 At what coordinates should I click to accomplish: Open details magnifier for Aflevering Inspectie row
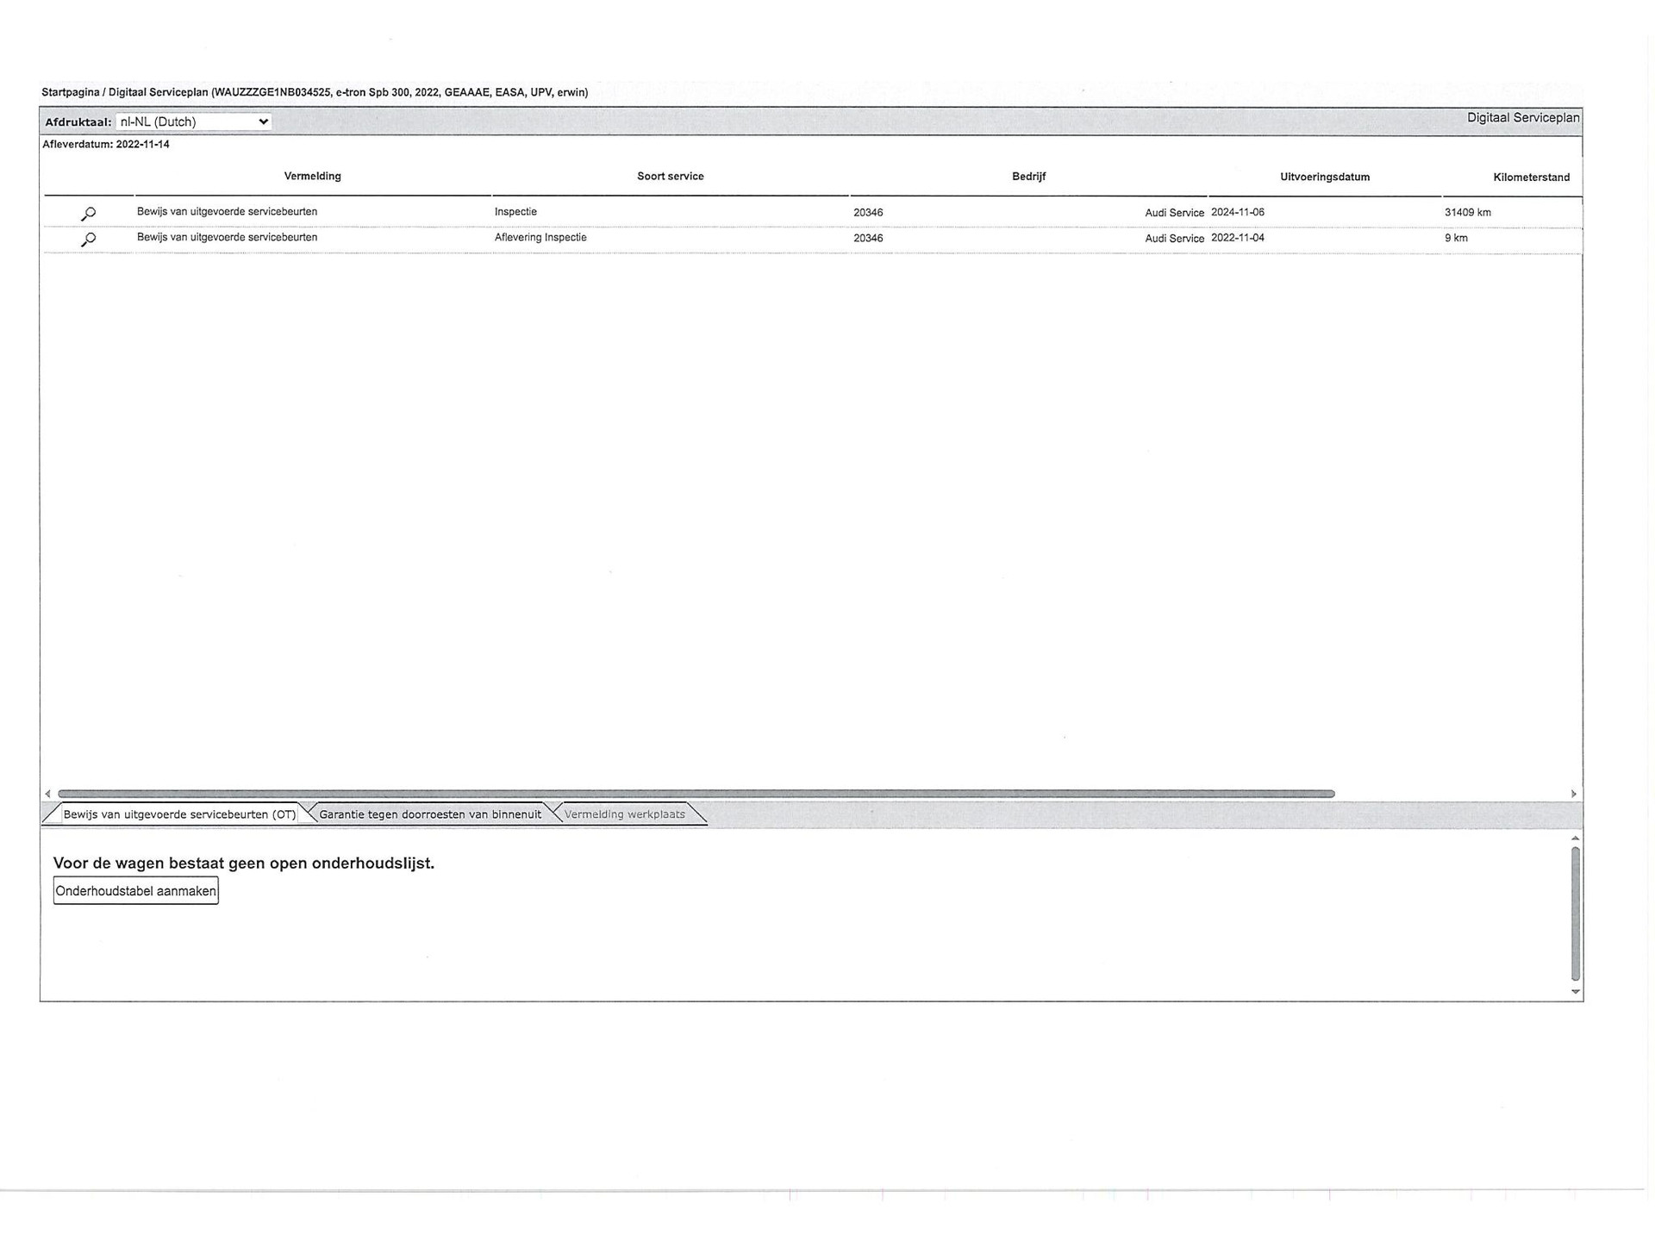pyautogui.click(x=88, y=240)
